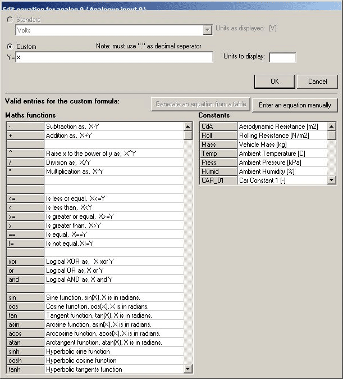The height and width of the screenshot is (379, 343).
Task: Click the == equality operator button
Action: (25, 234)
